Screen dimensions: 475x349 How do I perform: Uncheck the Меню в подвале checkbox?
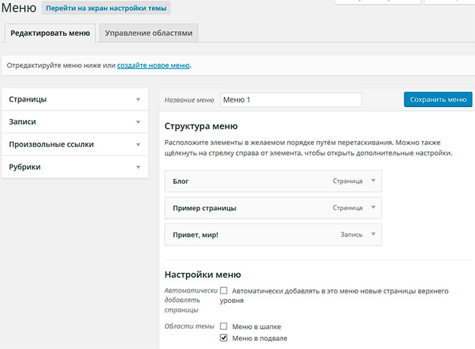(x=223, y=338)
